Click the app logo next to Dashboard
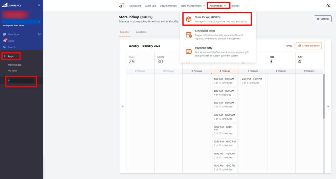 pos(122,5)
